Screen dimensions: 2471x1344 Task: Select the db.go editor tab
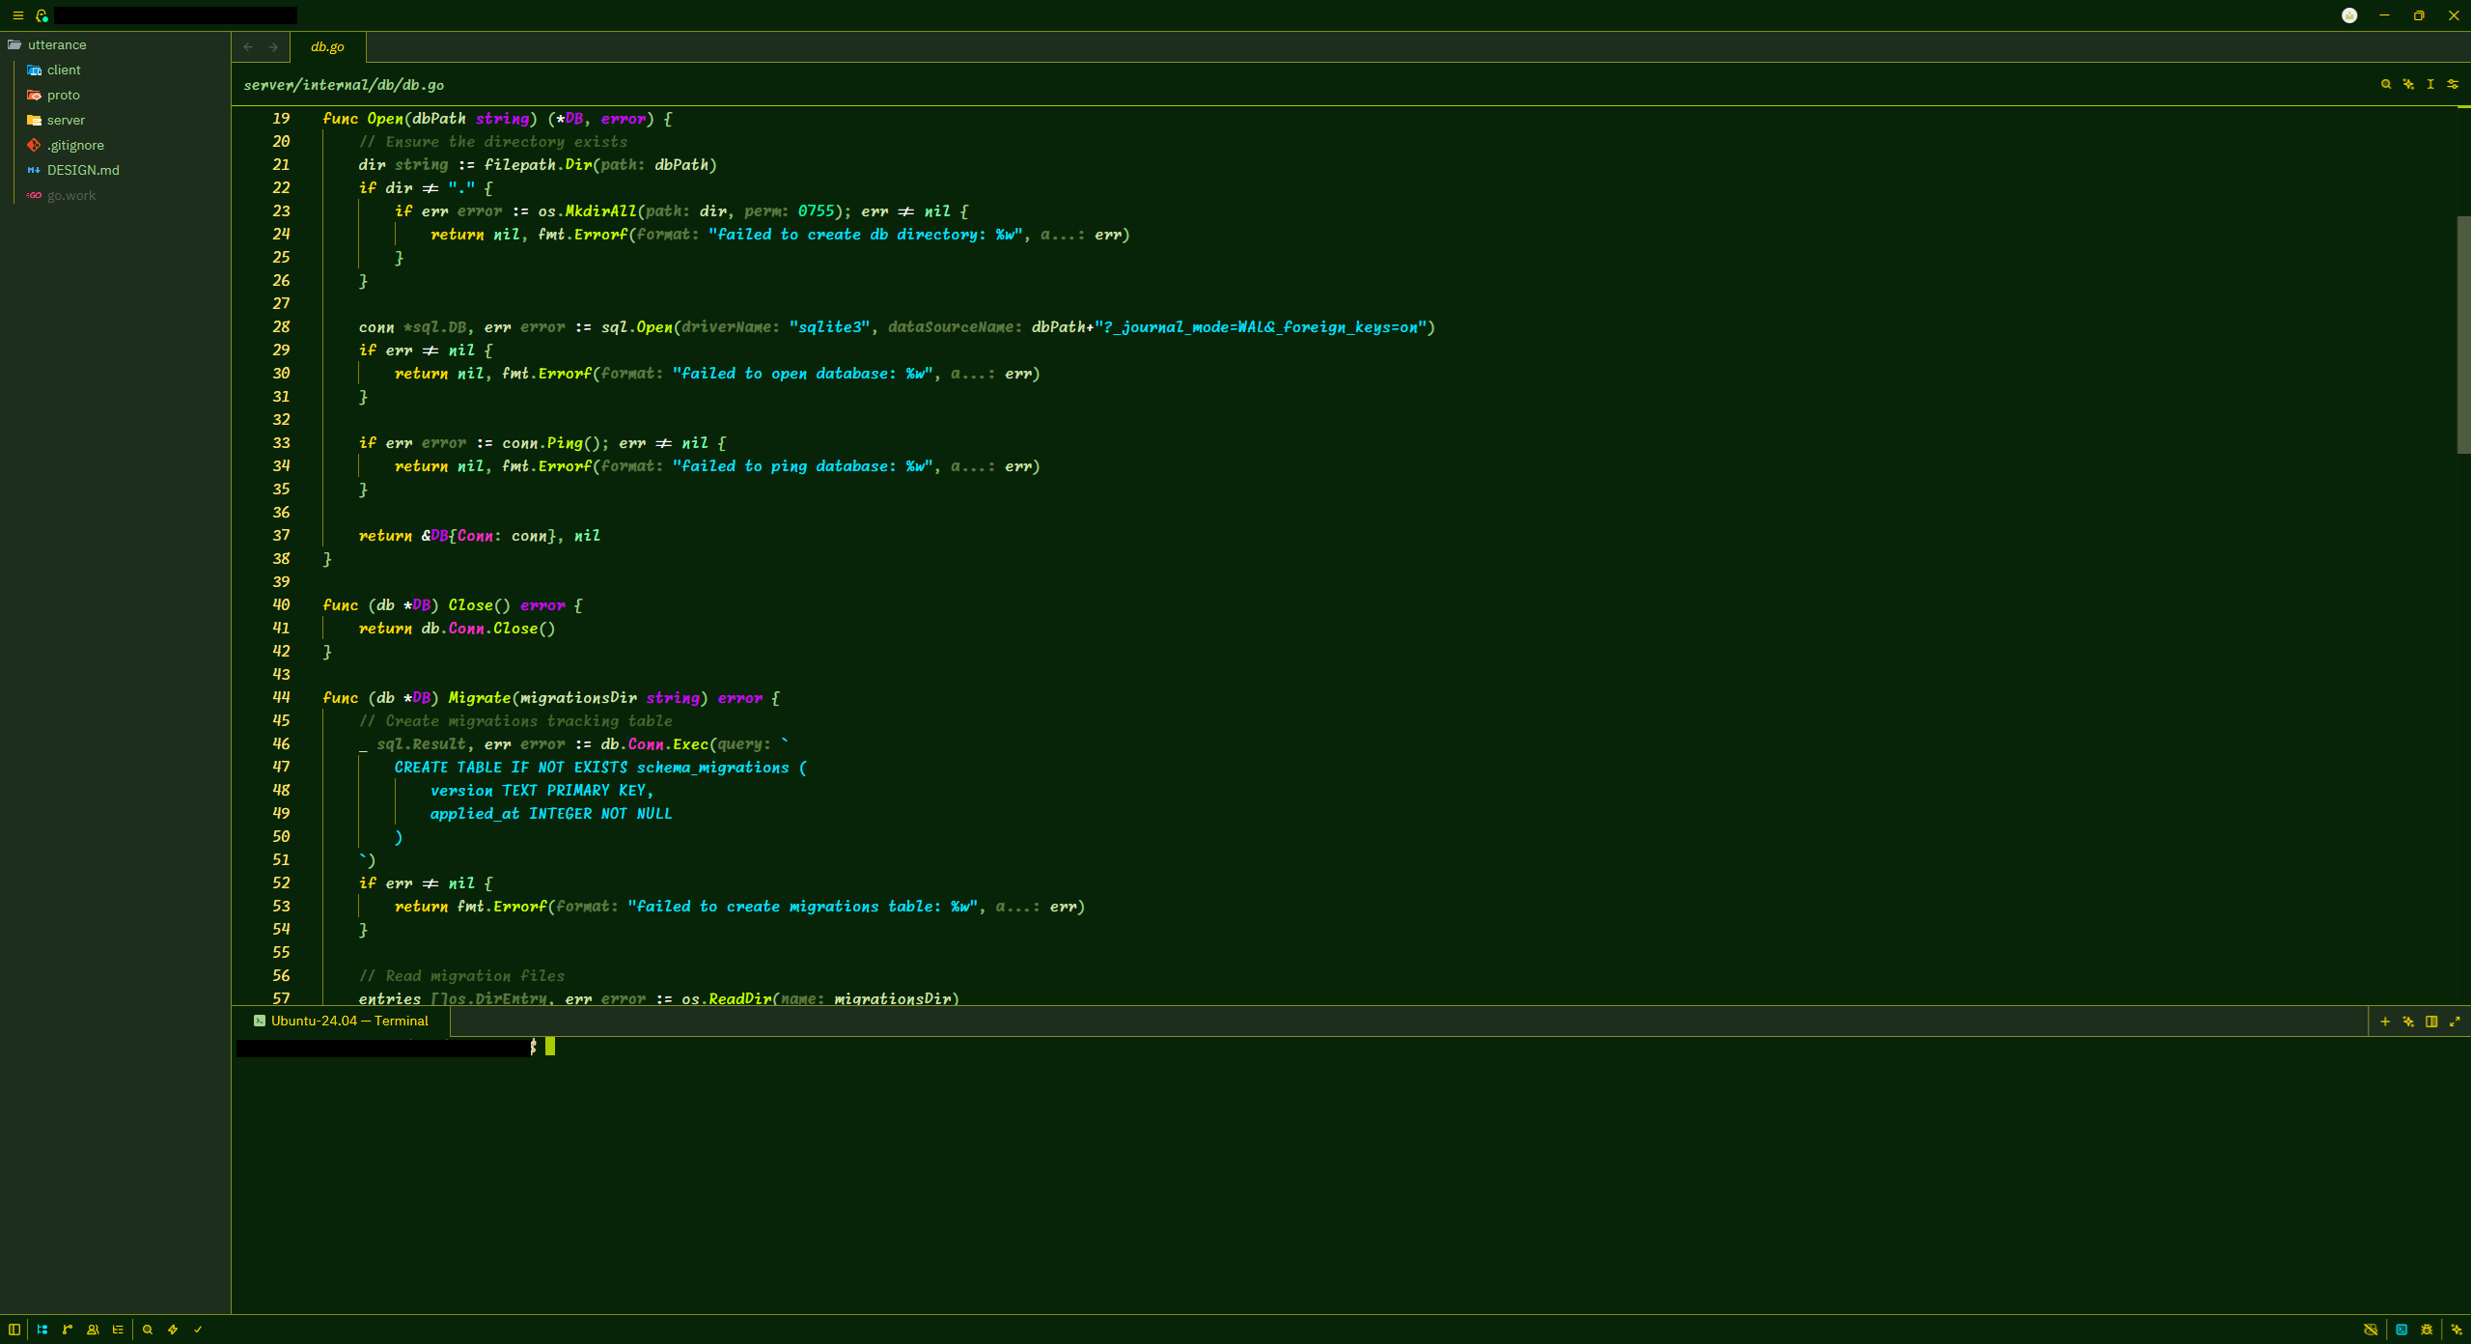[327, 46]
